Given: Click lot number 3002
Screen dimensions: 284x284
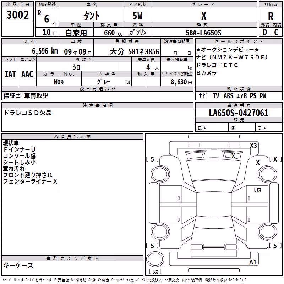Looking at the screenshot, I should [x=17, y=15].
